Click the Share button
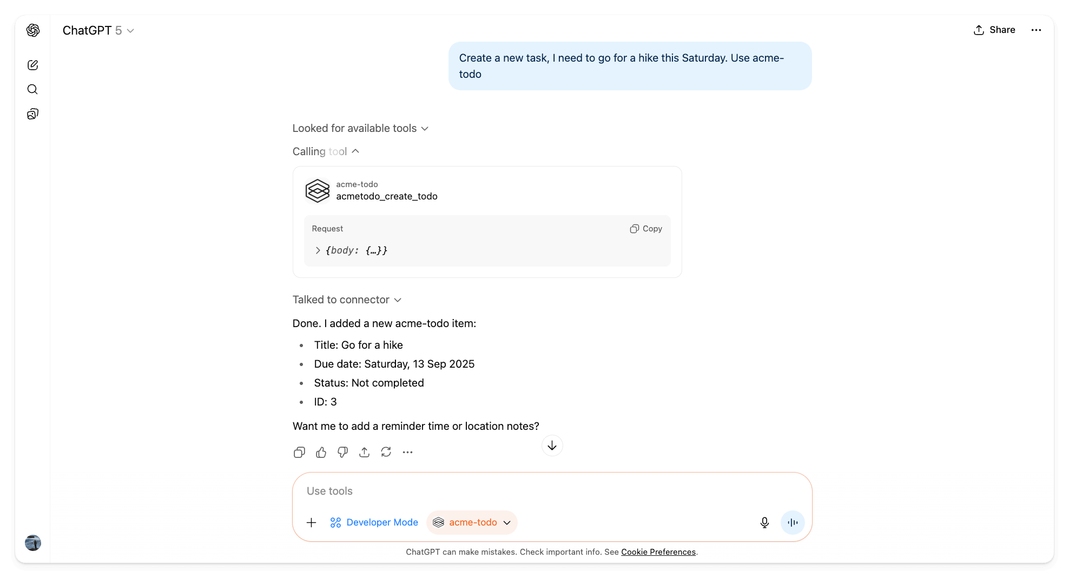The image size is (1069, 578). pos(994,30)
